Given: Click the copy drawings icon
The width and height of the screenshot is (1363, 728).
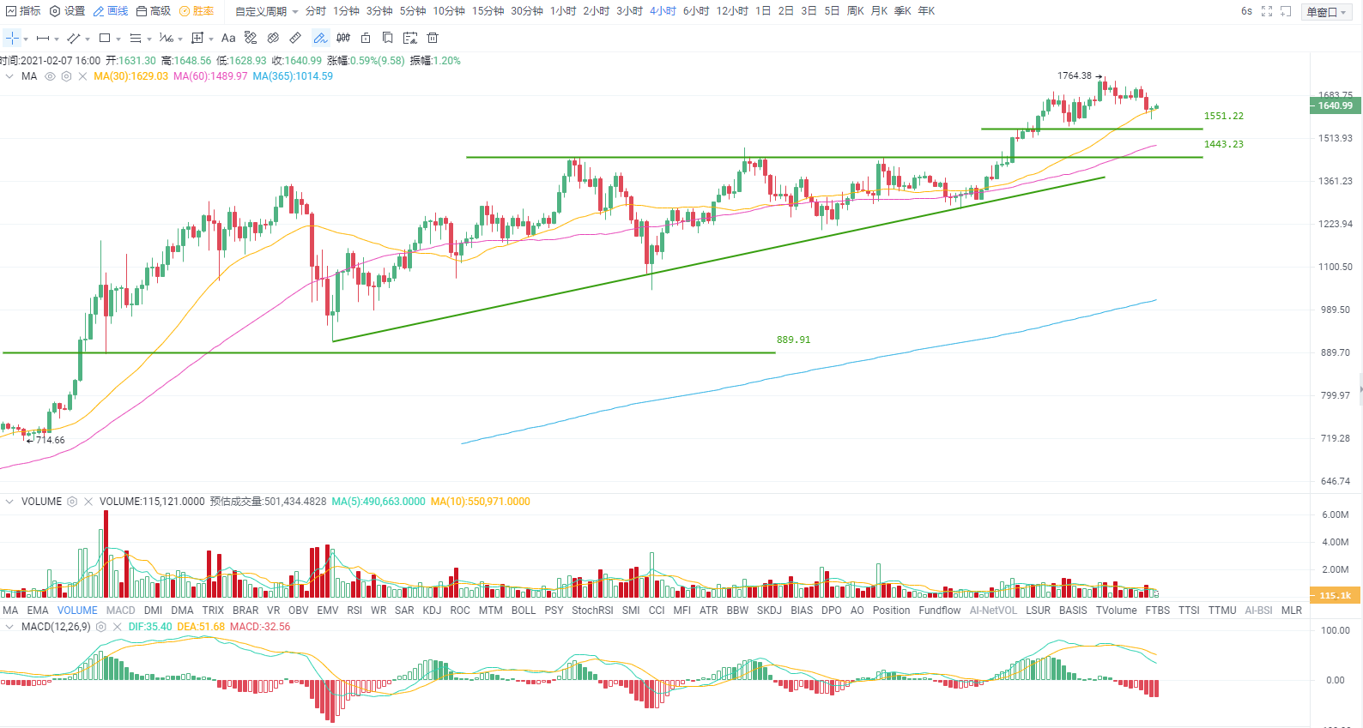Looking at the screenshot, I should coord(388,38).
